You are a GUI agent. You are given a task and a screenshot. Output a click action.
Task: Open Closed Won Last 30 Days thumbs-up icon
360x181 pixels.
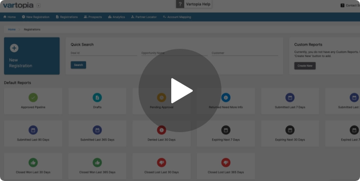33,163
